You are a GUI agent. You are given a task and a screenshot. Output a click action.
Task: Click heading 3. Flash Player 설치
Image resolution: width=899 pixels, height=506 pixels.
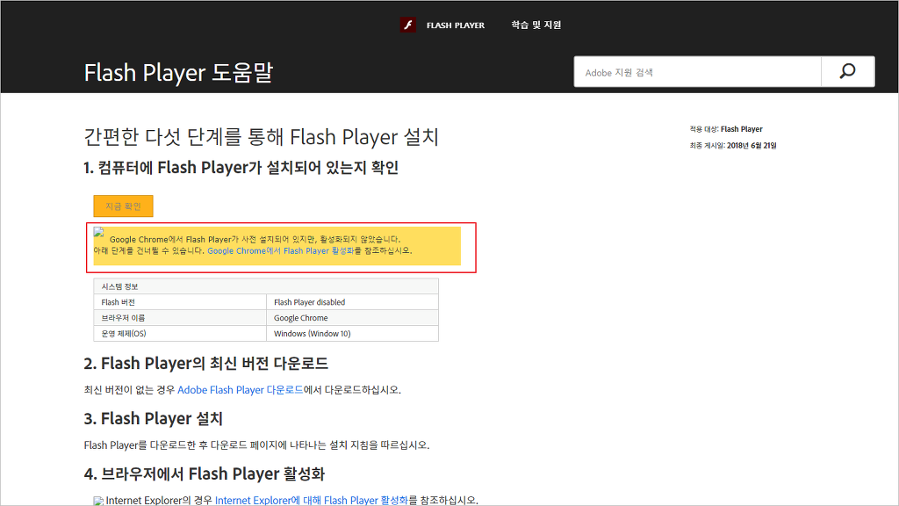[153, 418]
